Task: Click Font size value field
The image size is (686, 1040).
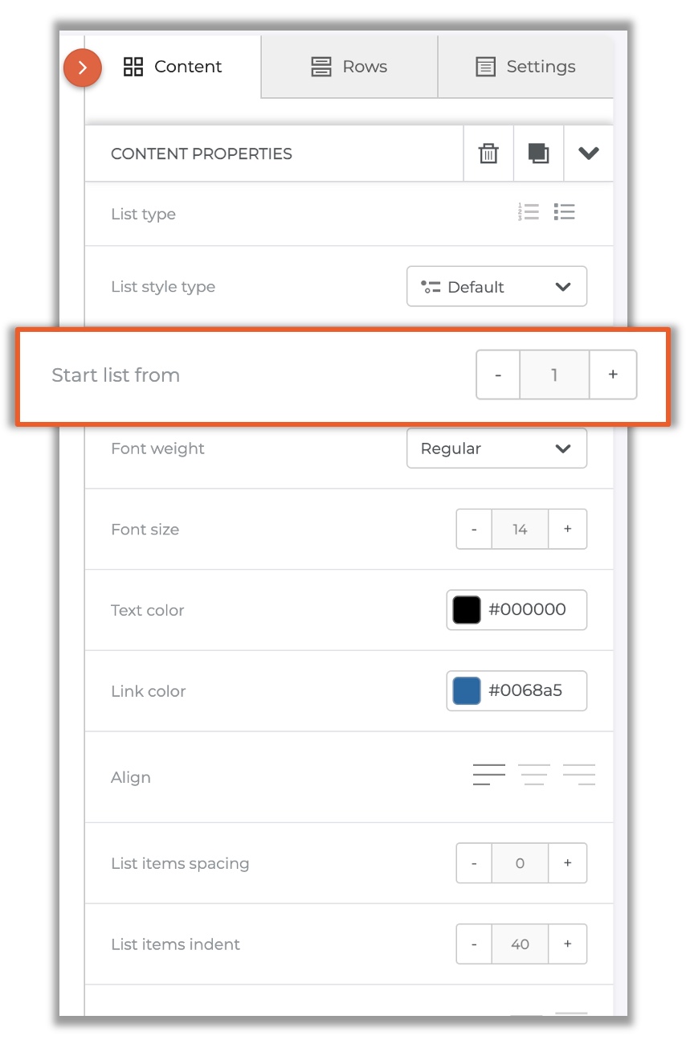Action: click(520, 529)
